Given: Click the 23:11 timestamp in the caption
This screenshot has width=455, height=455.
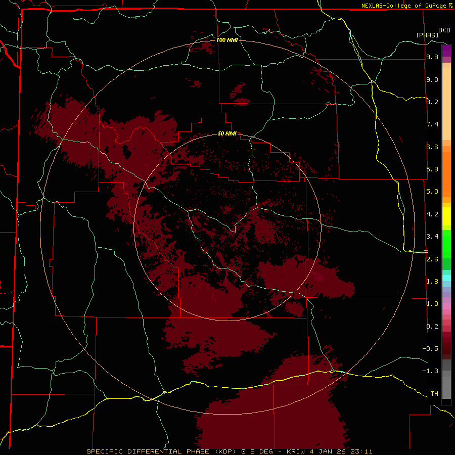Looking at the screenshot, I should tap(361, 451).
